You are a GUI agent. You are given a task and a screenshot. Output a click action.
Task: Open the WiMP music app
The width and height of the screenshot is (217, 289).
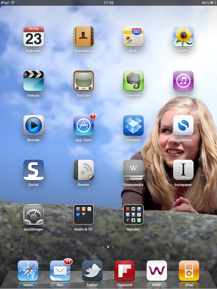[x=157, y=271]
